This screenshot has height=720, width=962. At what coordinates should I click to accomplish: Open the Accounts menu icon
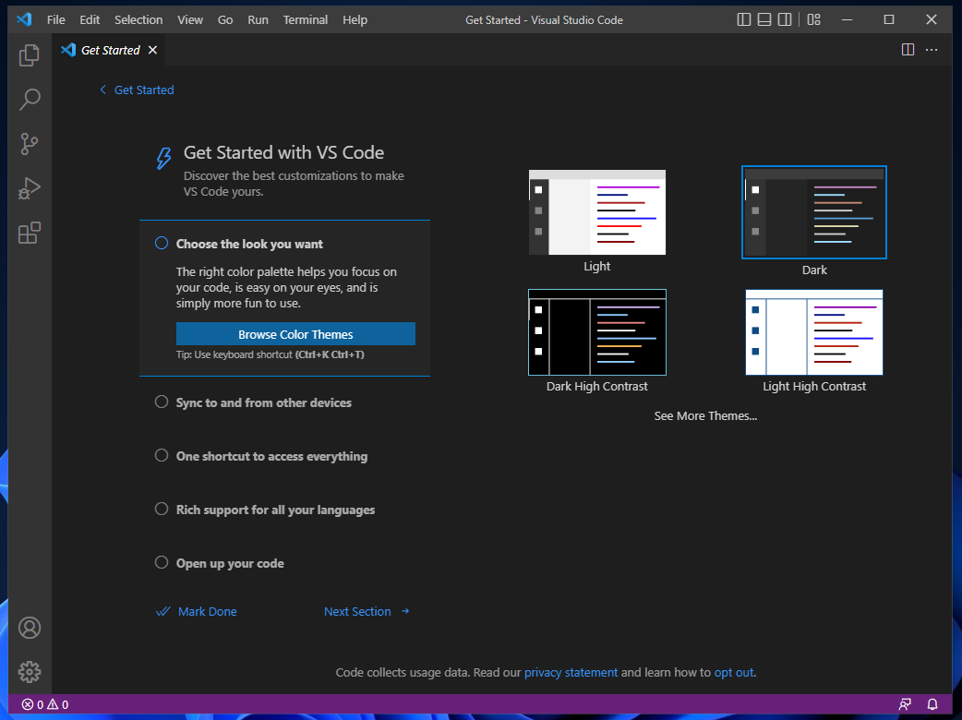click(29, 628)
